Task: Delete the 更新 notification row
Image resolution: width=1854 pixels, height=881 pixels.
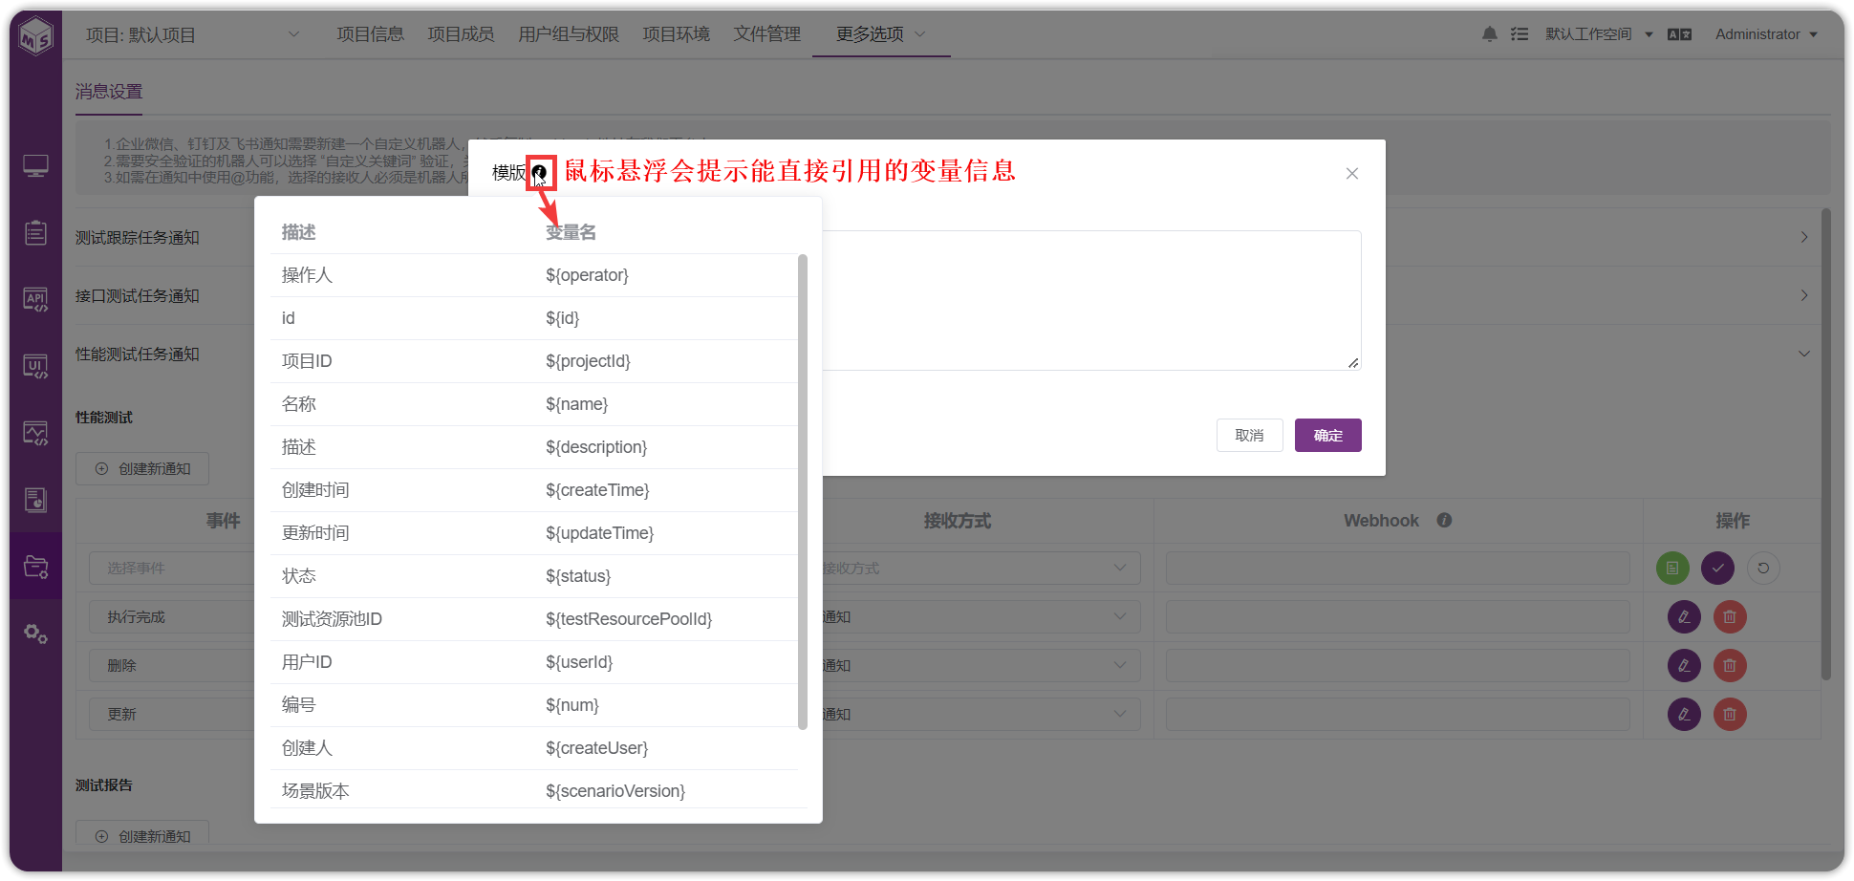Action: pos(1730,715)
